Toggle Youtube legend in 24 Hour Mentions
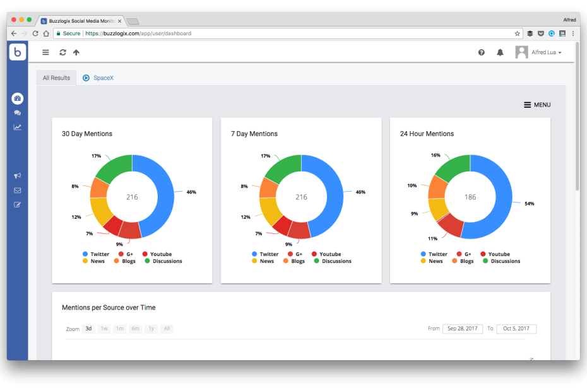 [495, 254]
